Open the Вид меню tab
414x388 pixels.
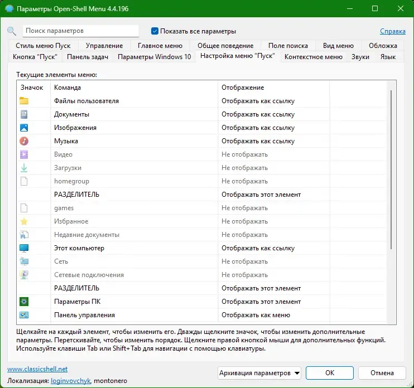point(338,46)
